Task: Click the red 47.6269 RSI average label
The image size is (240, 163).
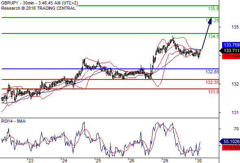Action: point(231,148)
